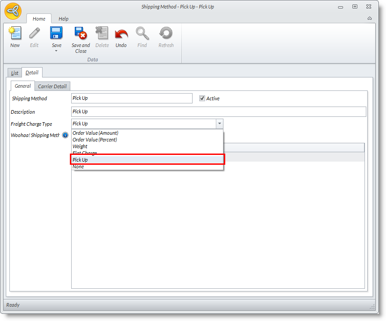The width and height of the screenshot is (386, 321).
Task: Choose Weight in the freight type list
Action: pos(81,146)
